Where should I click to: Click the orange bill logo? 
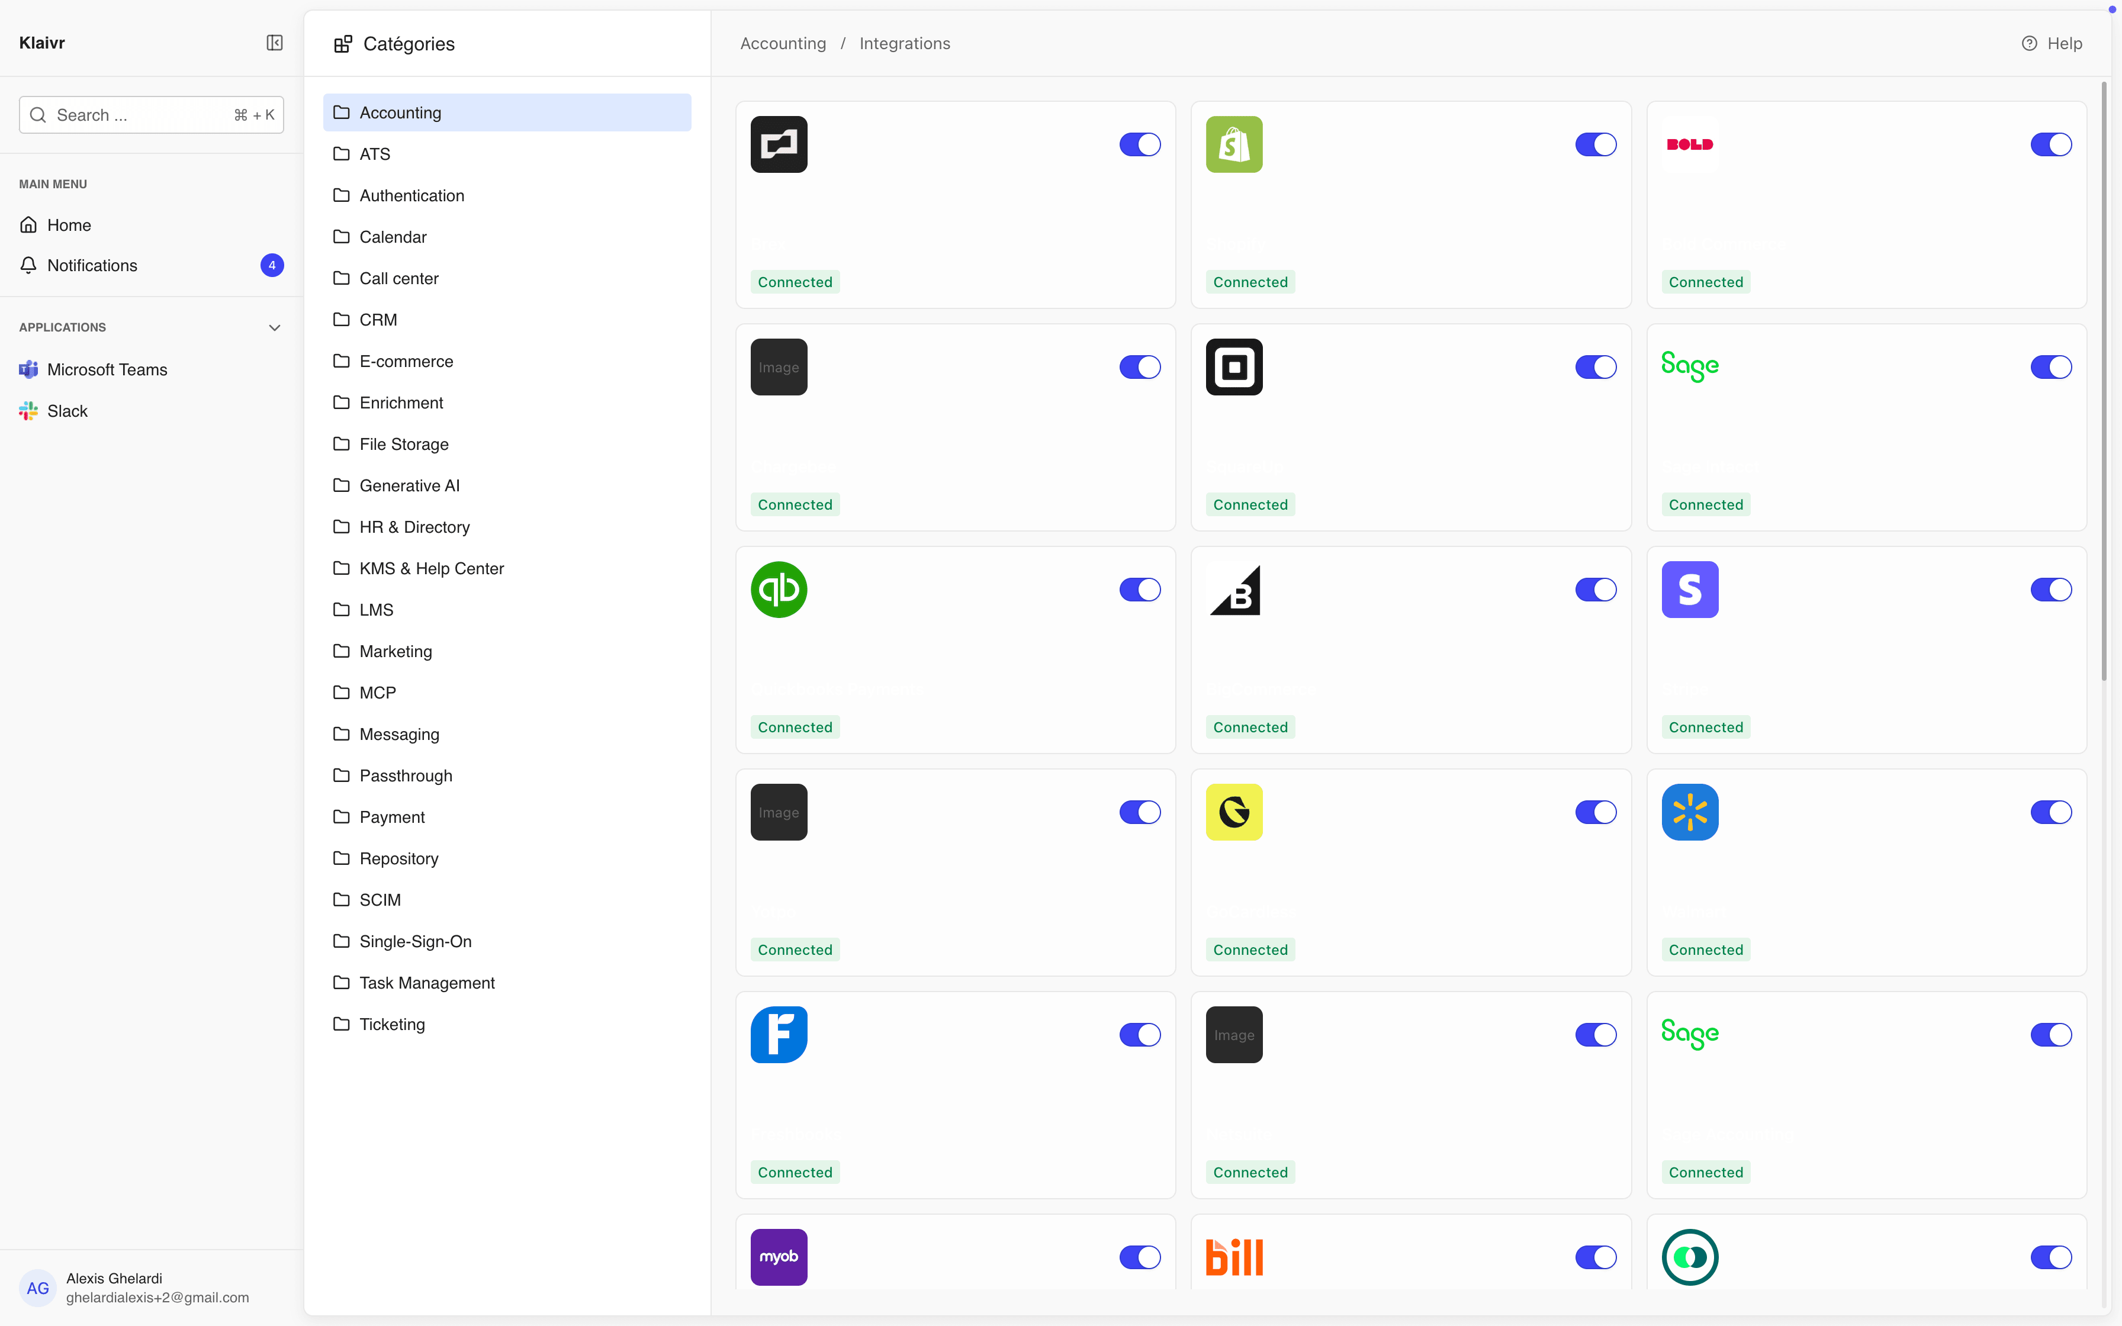pos(1234,1257)
